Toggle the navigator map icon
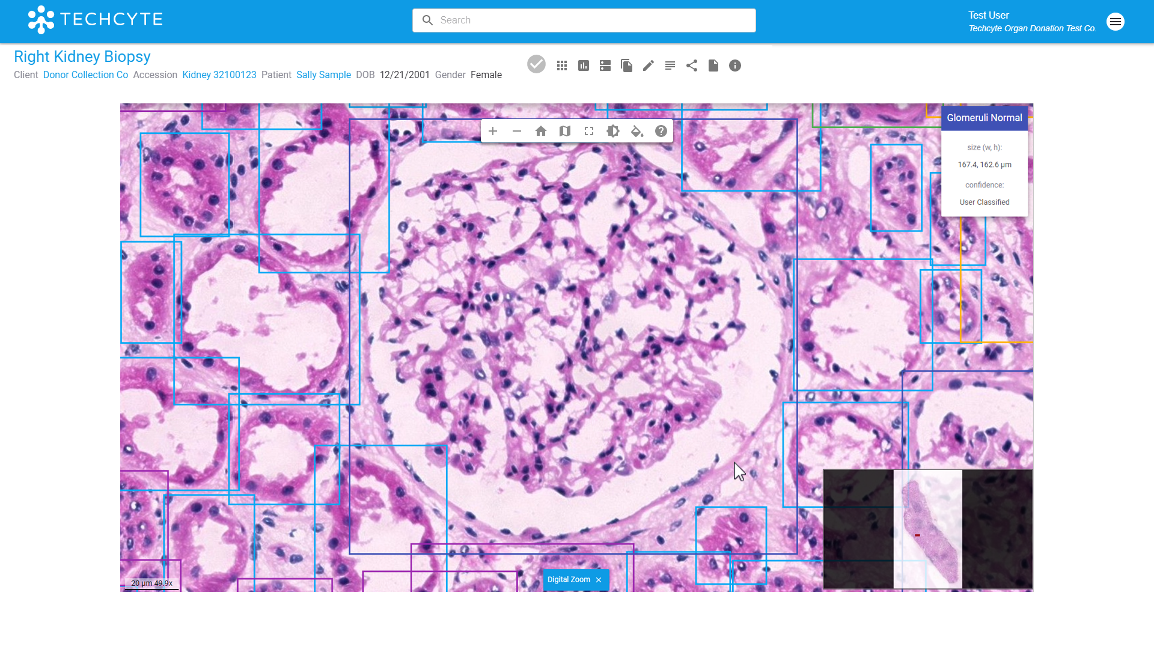This screenshot has height=649, width=1154. click(x=565, y=131)
